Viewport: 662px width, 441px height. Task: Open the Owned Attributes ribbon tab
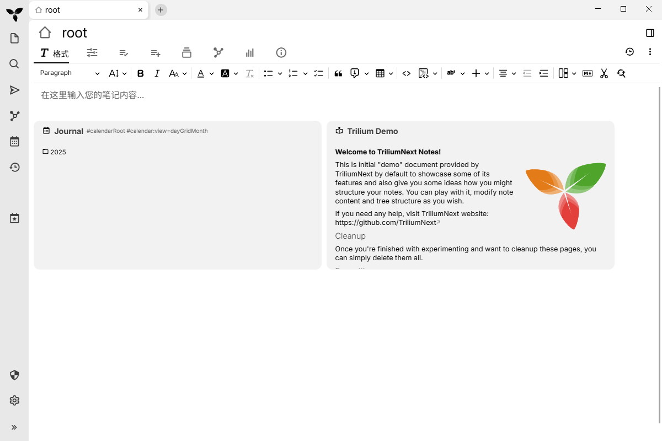click(124, 53)
